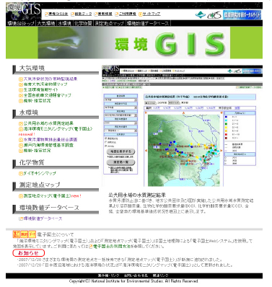
Task: Open 瀬戸内海環境管理基本調査 link
Action: coord(48,145)
